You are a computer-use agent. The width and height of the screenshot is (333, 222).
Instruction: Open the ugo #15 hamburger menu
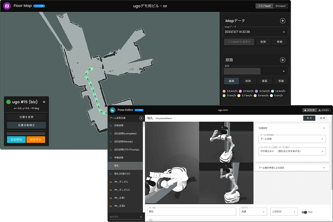point(44,102)
